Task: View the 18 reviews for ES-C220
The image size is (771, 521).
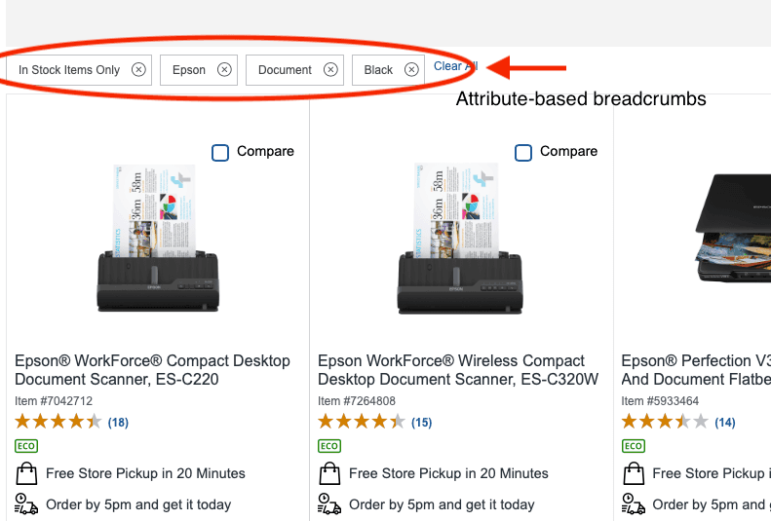Action: pyautogui.click(x=118, y=423)
